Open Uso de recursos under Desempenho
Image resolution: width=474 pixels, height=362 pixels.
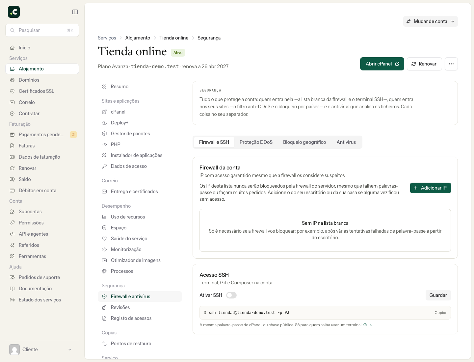click(140, 217)
